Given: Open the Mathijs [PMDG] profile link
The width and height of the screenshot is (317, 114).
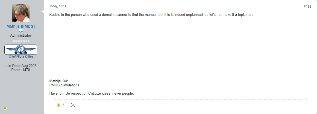Looking at the screenshot, I should tap(21, 26).
